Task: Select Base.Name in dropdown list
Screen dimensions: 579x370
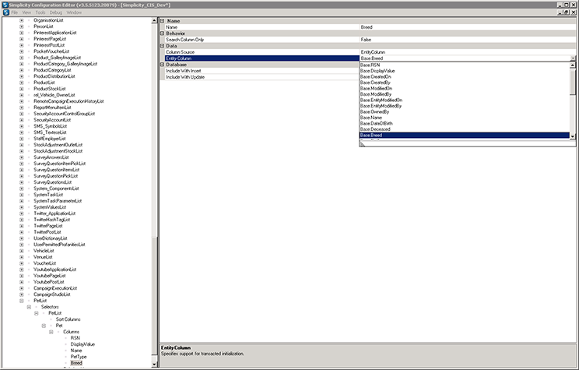Action: 465,118
